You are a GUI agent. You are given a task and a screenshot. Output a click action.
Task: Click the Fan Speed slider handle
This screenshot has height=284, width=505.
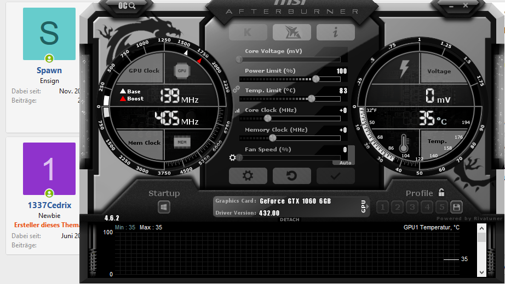click(x=239, y=158)
